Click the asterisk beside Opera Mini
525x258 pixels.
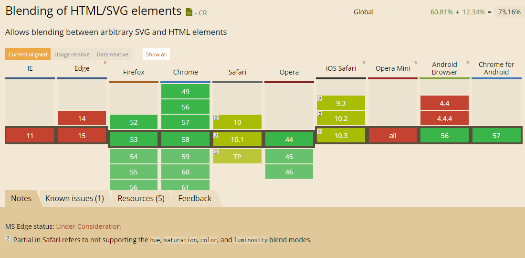pyautogui.click(x=416, y=63)
